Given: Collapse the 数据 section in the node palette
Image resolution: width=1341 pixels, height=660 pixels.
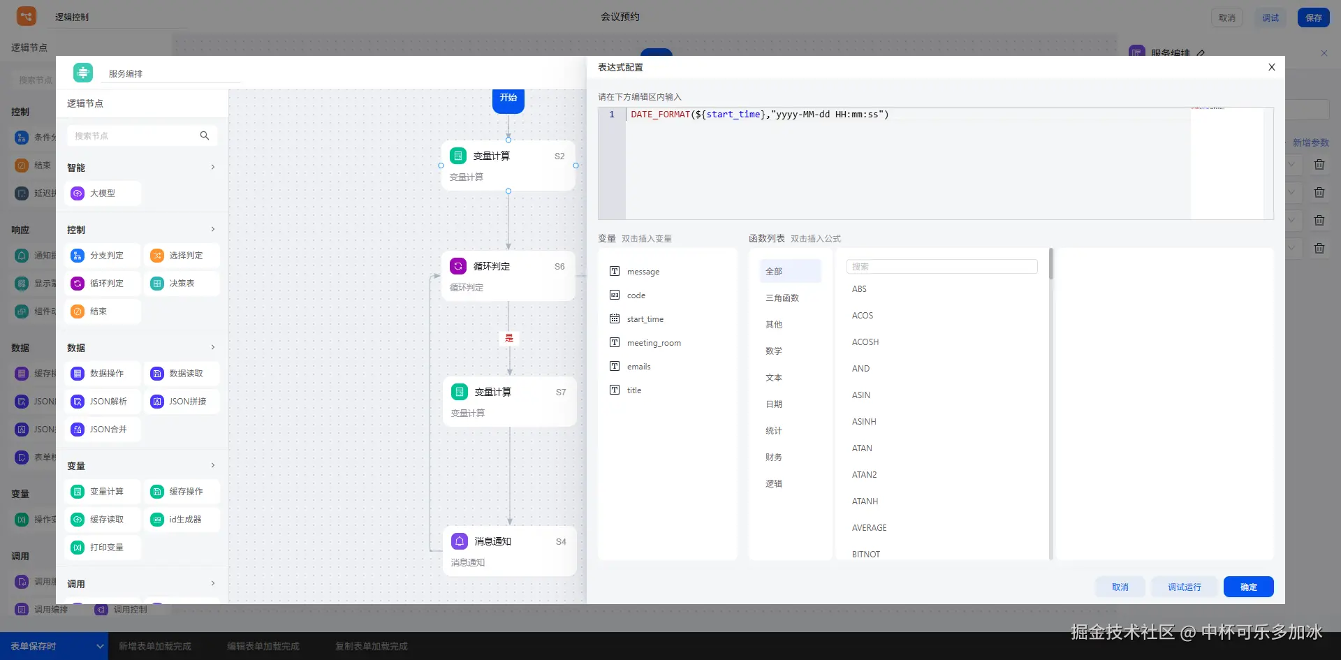Looking at the screenshot, I should (213, 348).
